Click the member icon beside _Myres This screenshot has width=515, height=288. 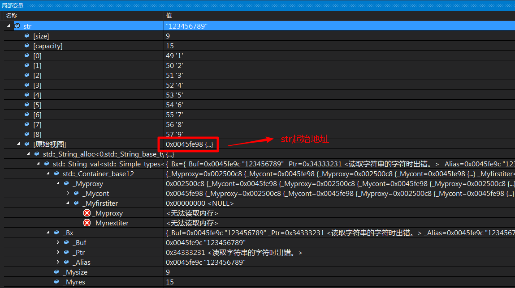pyautogui.click(x=56, y=282)
